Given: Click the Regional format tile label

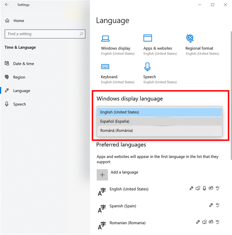Looking at the screenshot, I should (199, 48).
